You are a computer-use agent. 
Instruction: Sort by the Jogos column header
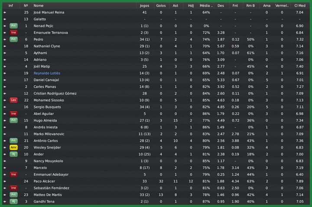[x=144, y=6]
